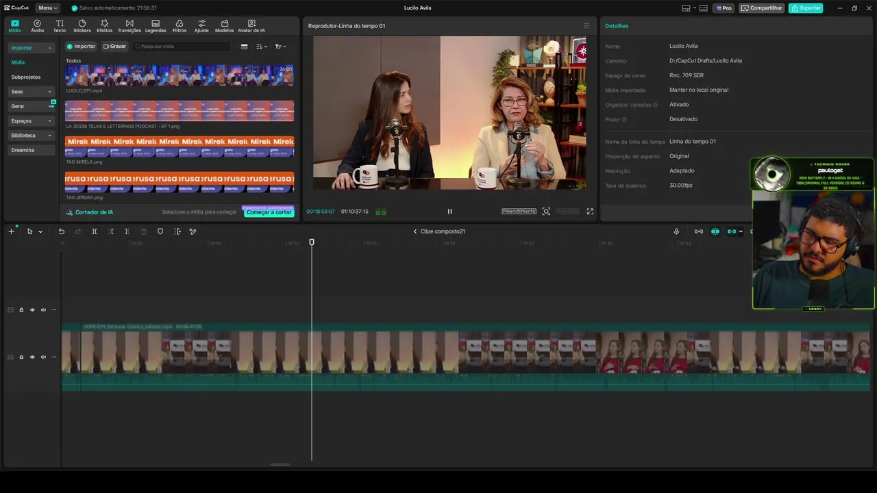Lock the upper timeline track

coord(21,309)
